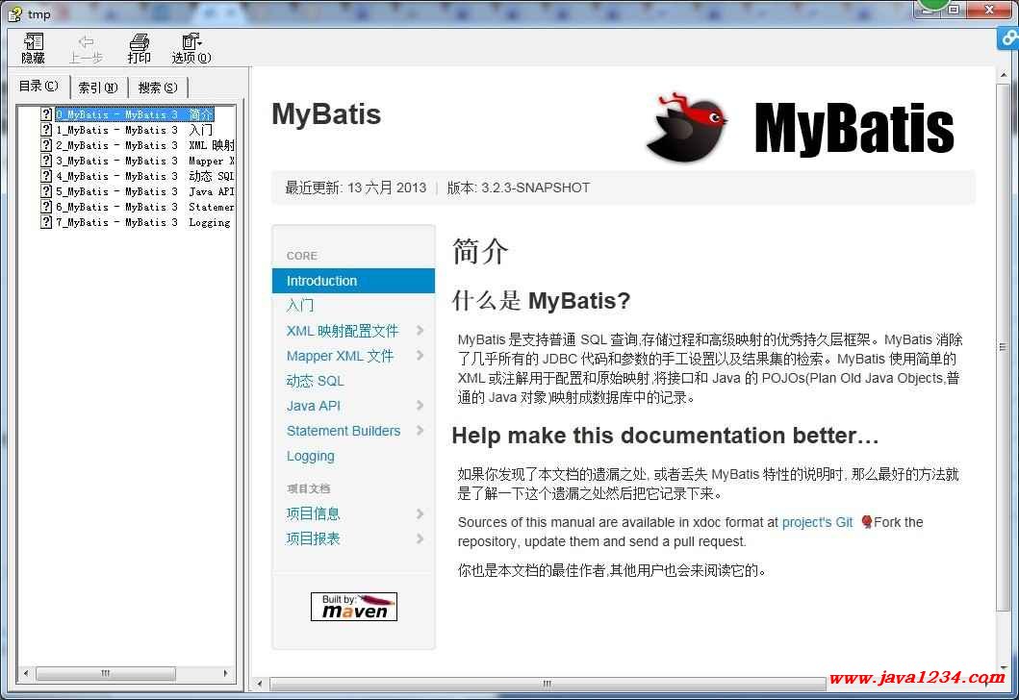
Task: Expand the Statement Builders chevron
Action: click(420, 430)
